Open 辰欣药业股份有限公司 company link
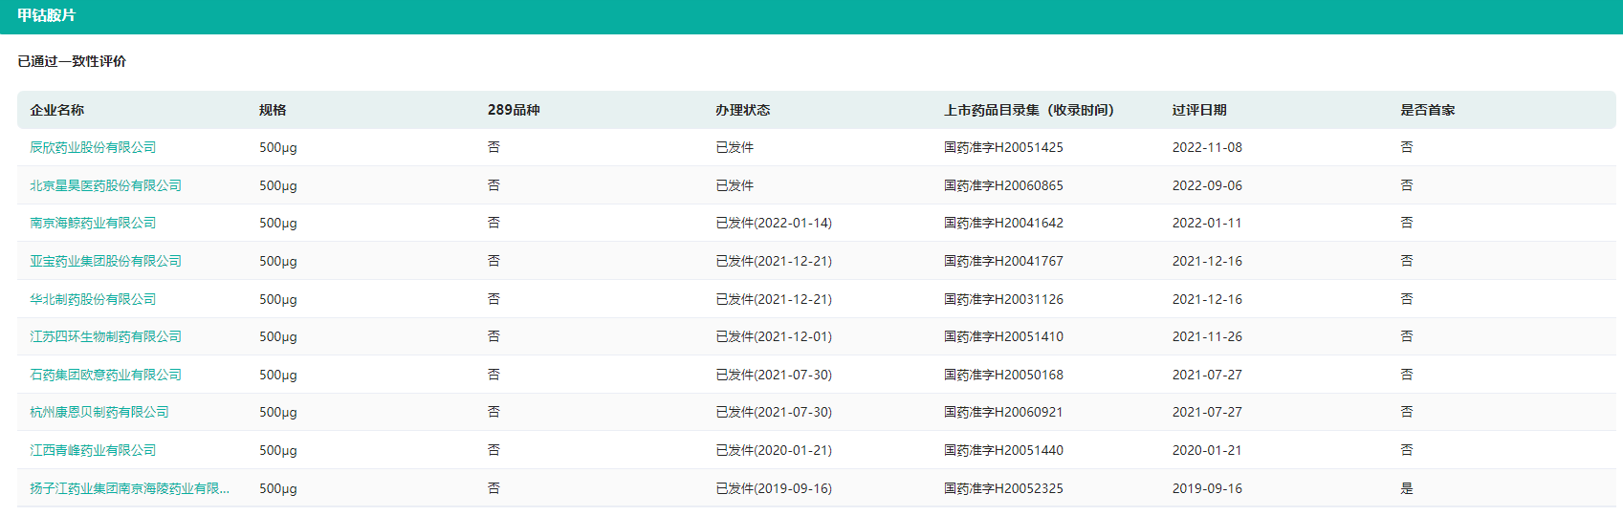Screen dimensions: 1623x516 93,147
